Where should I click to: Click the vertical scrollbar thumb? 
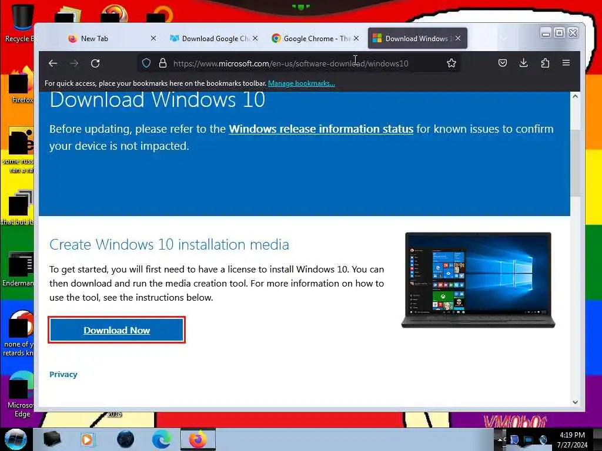(x=575, y=164)
